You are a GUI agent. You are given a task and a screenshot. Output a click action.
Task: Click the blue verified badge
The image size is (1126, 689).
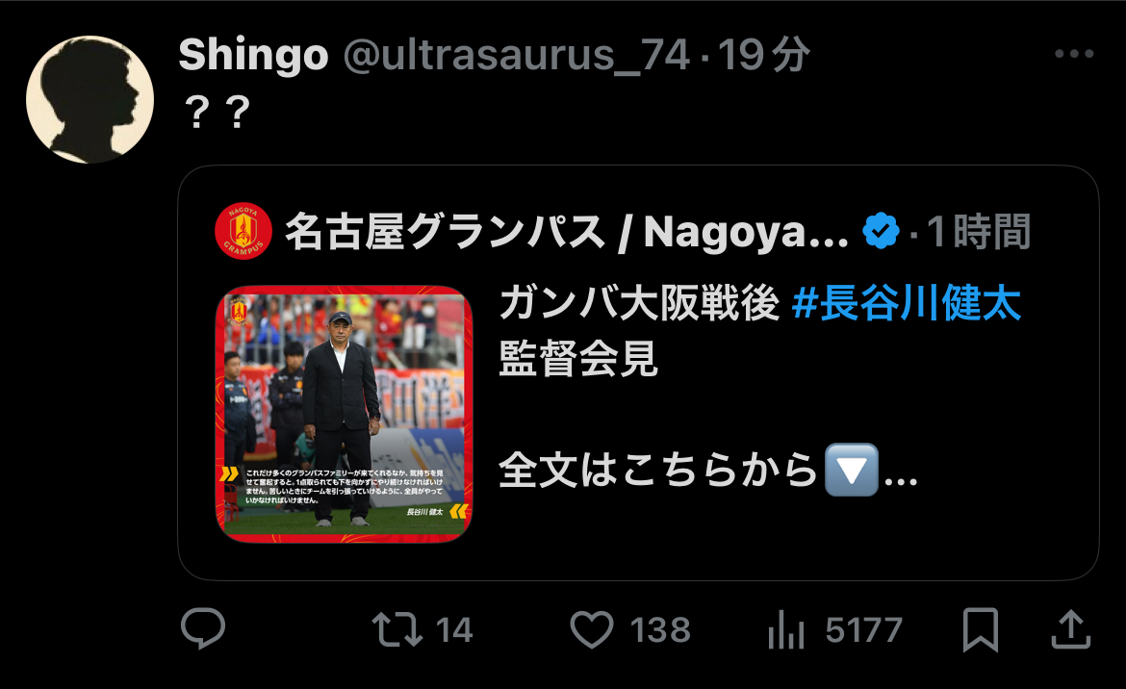(881, 231)
